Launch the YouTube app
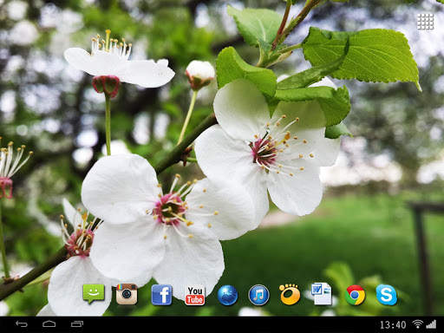Viewport: 444px width, 333px height. coord(195,296)
